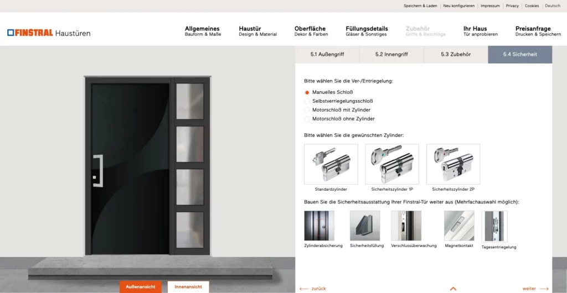Image resolution: width=567 pixels, height=293 pixels.
Task: Select the Manuelles Schloß radio button
Action: (307, 92)
